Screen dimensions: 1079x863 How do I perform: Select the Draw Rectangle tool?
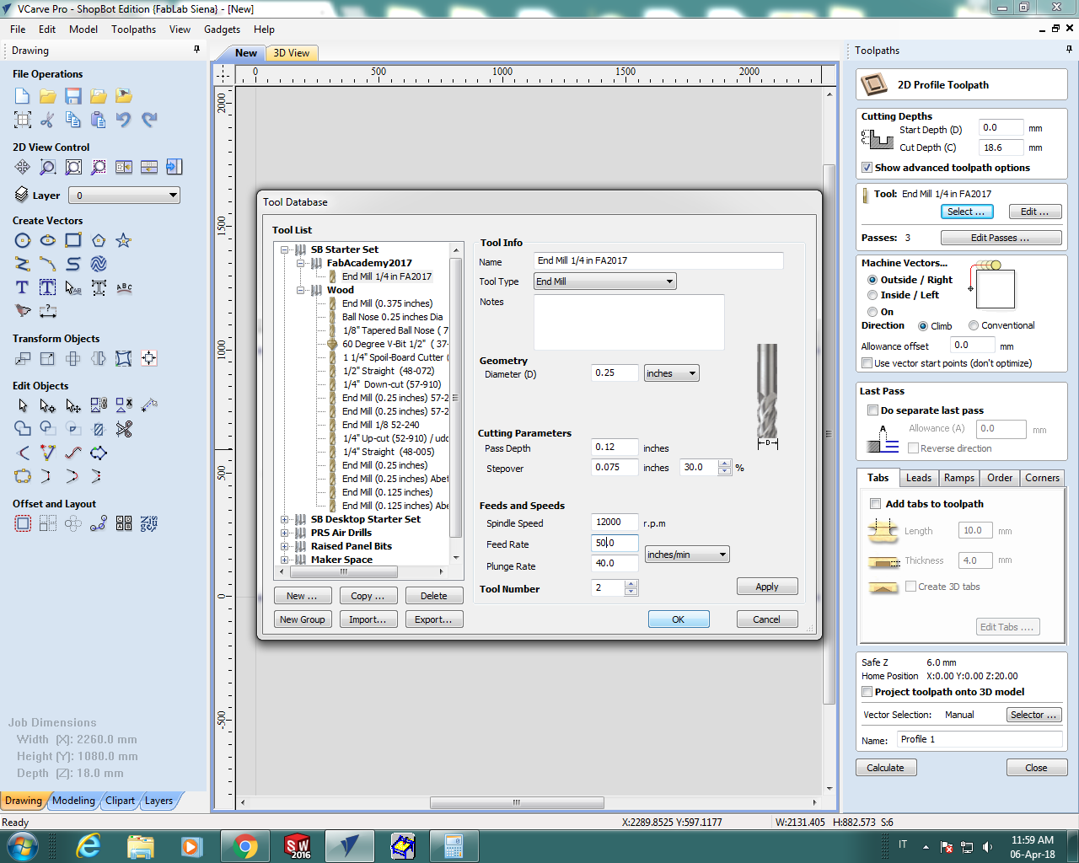tap(73, 240)
